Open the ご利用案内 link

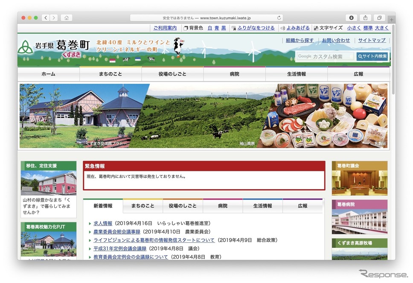click(x=165, y=28)
